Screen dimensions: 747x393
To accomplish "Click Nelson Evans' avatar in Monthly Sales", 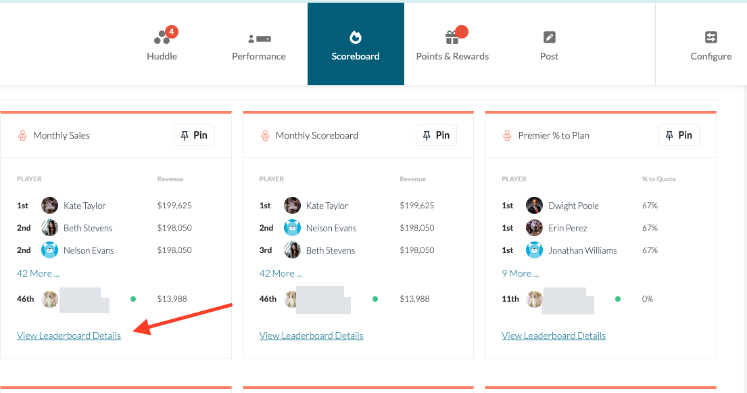I will click(x=49, y=250).
